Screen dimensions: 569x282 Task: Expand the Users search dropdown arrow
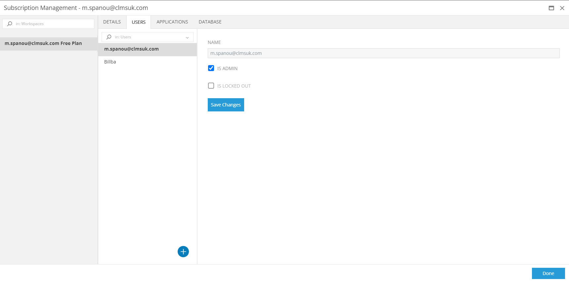[187, 37]
